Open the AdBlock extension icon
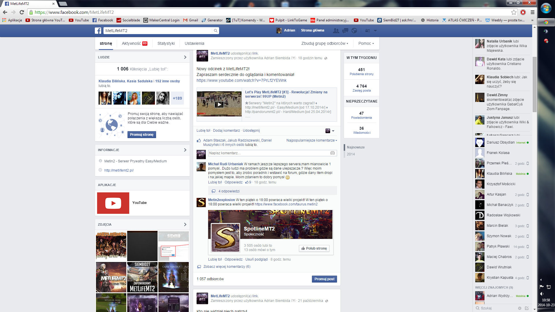Screen dimensions: 555x312 tap(523, 12)
